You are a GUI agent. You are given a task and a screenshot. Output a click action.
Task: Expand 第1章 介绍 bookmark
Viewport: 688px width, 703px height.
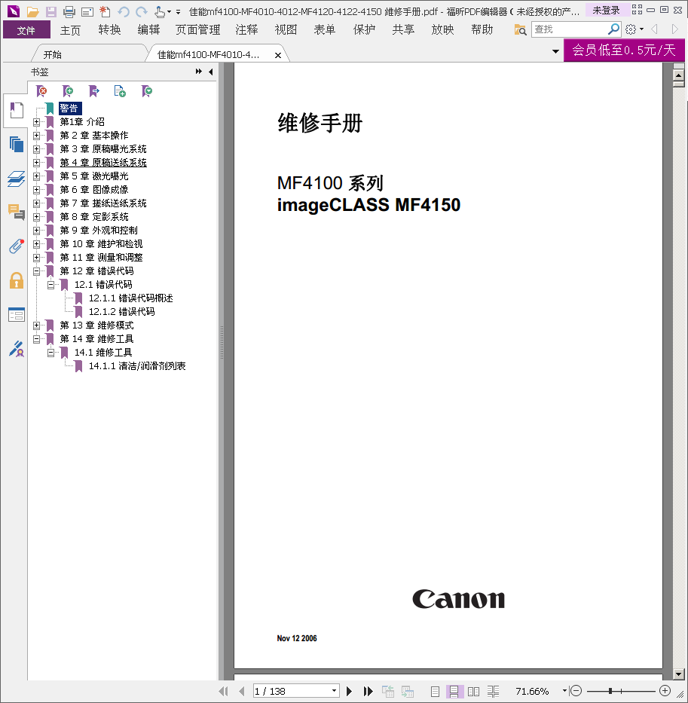[x=37, y=121]
